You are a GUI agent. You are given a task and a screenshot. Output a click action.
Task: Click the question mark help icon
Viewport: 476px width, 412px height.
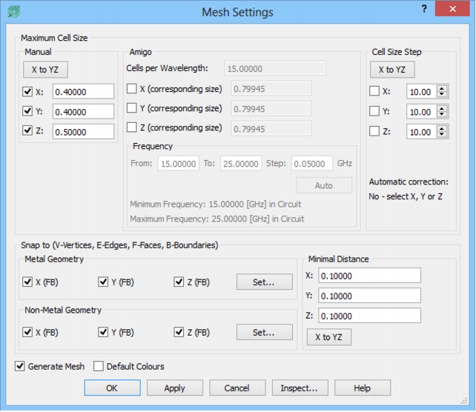(424, 9)
